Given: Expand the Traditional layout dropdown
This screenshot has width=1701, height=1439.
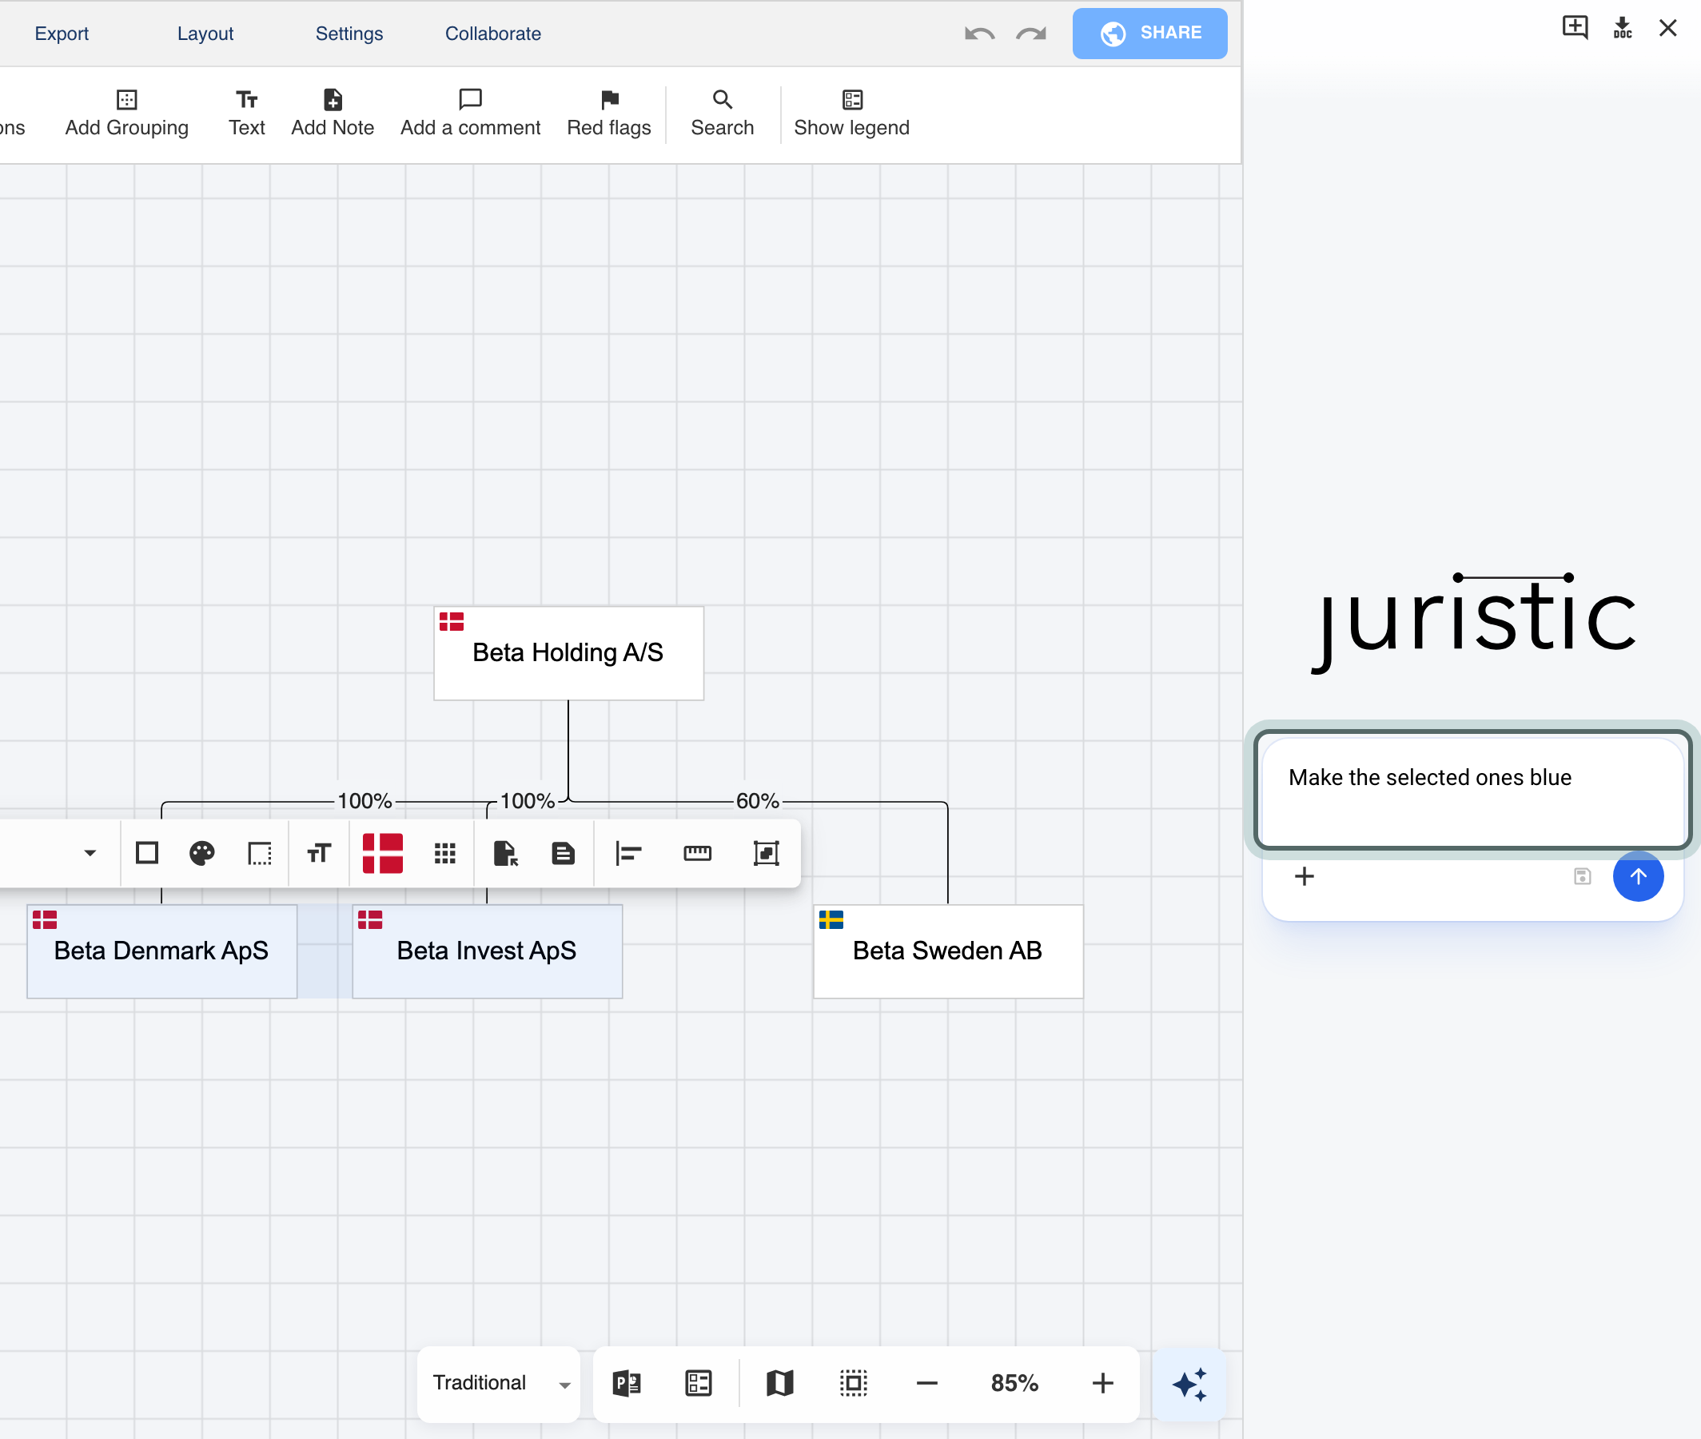Looking at the screenshot, I should click(x=499, y=1384).
